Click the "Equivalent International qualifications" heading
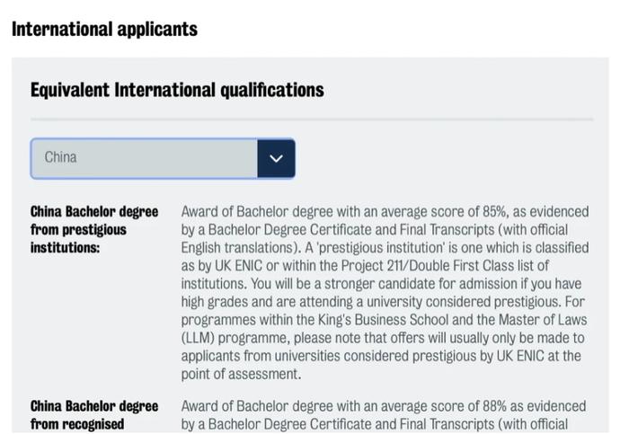Image resolution: width=629 pixels, height=434 pixels. coord(177,90)
